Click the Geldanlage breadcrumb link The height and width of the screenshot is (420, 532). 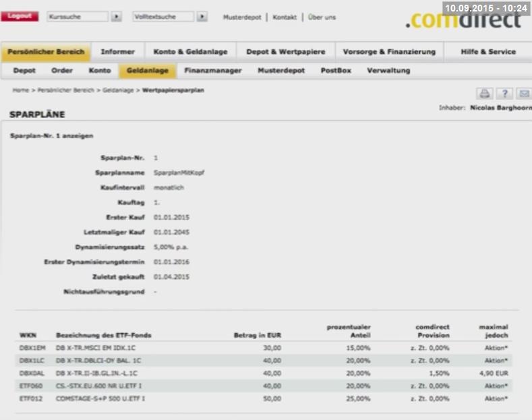tap(118, 90)
